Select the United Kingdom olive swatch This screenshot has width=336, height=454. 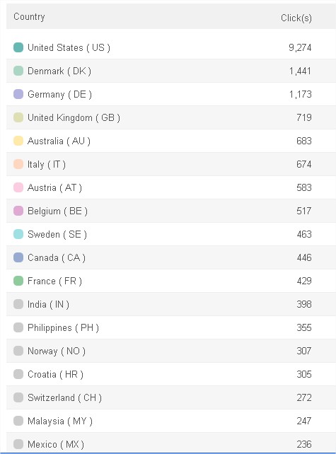pyautogui.click(x=18, y=117)
